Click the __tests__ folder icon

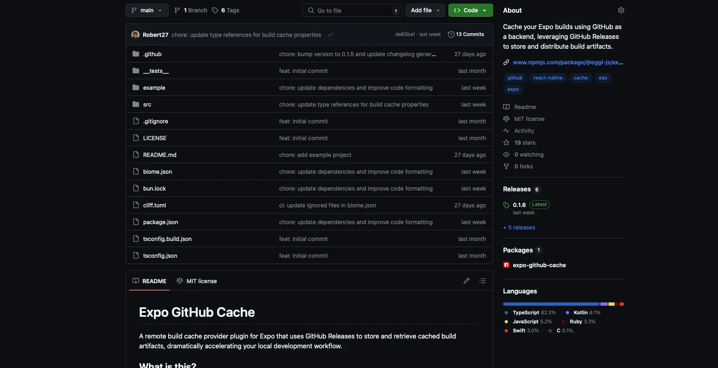(136, 70)
